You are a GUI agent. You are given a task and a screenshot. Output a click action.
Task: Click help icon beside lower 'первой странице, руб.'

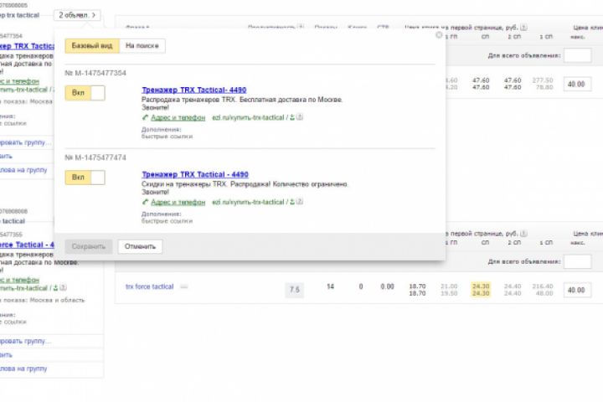tap(523, 234)
